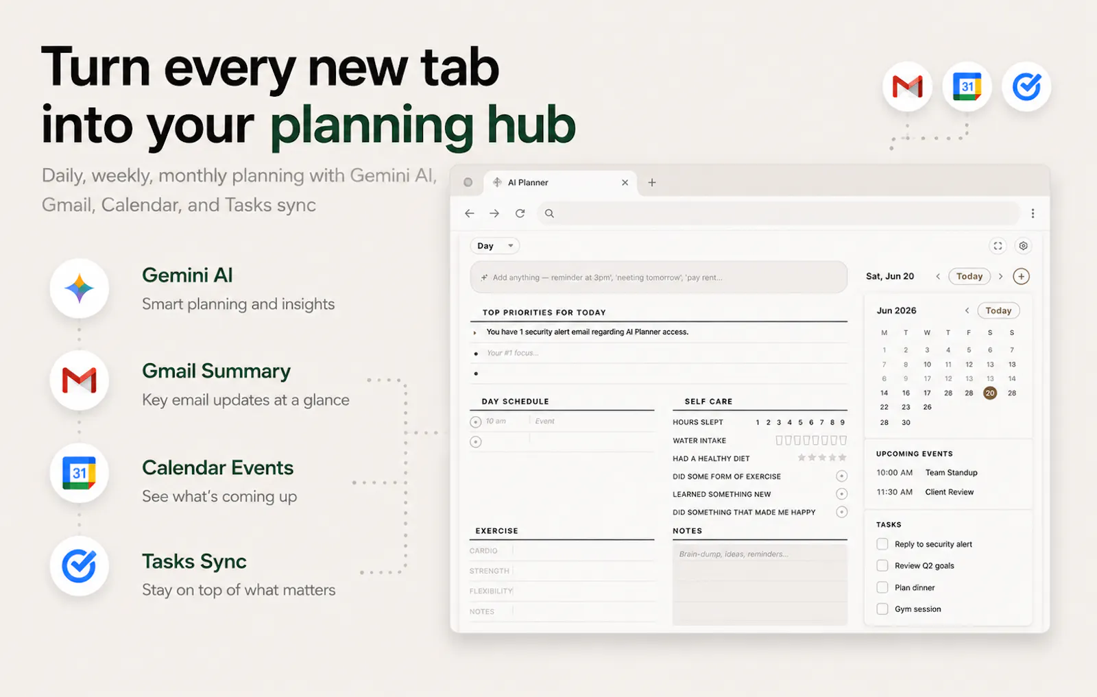Check the Review Q2 goals task
Image resolution: width=1097 pixels, height=697 pixels.
[x=882, y=565]
